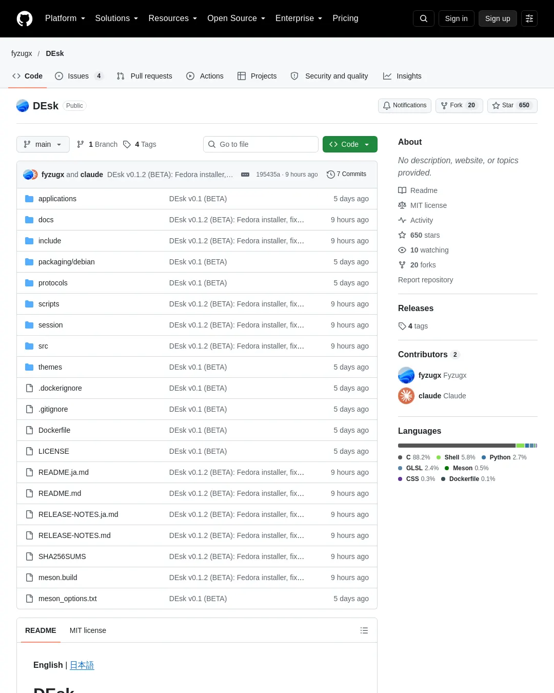
Task: Open the Pricing page
Action: coord(345,18)
